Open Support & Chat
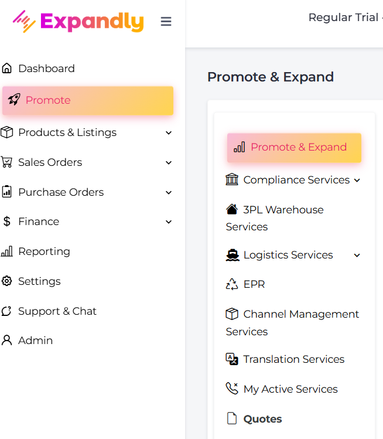The image size is (383, 439). point(57,311)
